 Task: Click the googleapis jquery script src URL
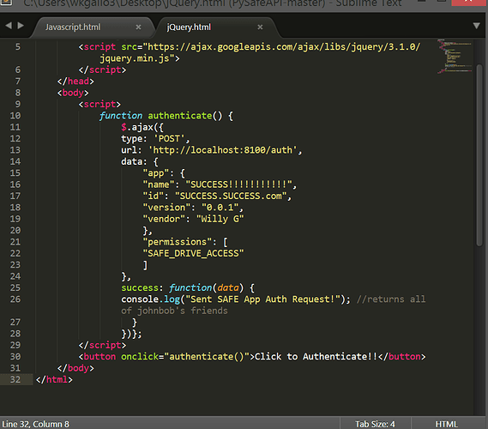point(249,52)
